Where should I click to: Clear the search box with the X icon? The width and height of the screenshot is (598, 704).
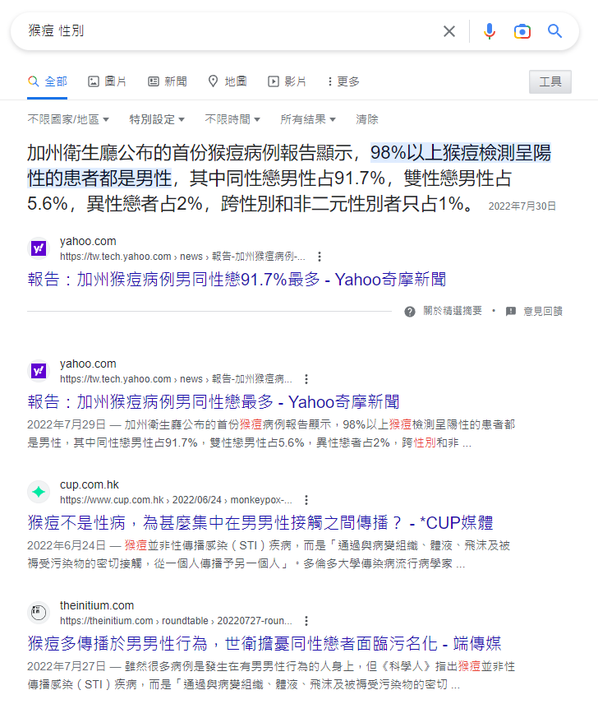point(449,31)
